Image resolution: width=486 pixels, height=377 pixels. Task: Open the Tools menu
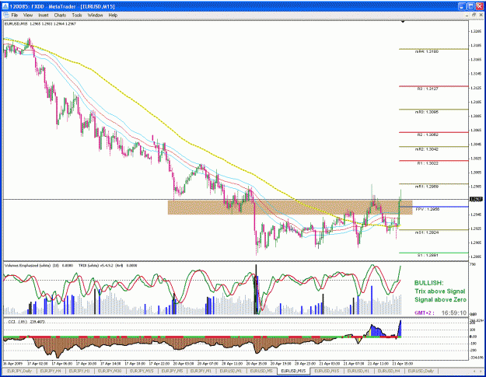coord(77,15)
